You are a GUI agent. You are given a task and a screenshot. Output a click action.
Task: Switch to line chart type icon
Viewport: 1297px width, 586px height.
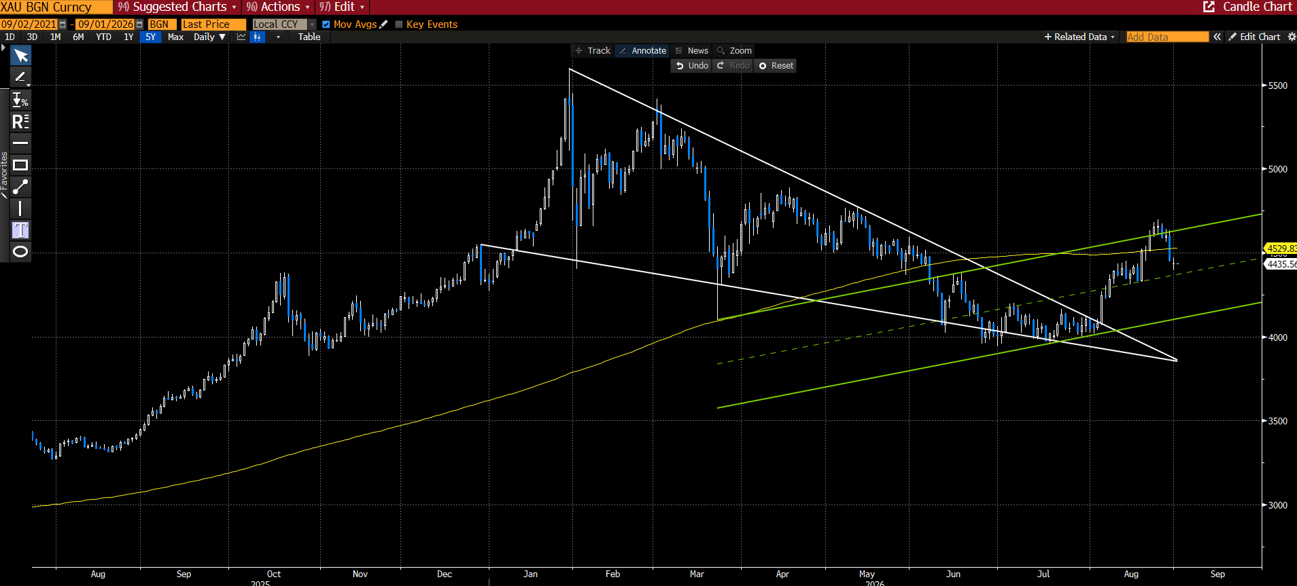[x=241, y=37]
